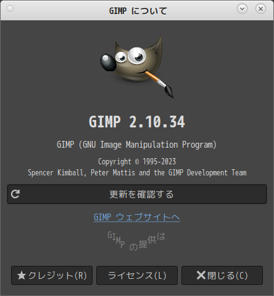
Task: Click the 更新を確認する button
Action: 137,194
